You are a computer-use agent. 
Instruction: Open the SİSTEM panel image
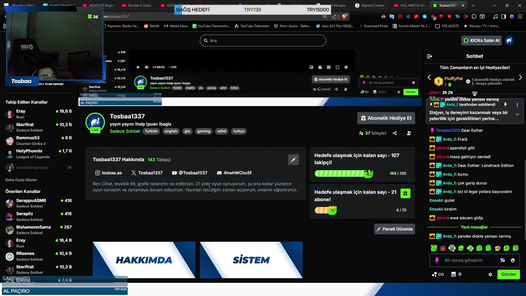(x=251, y=260)
